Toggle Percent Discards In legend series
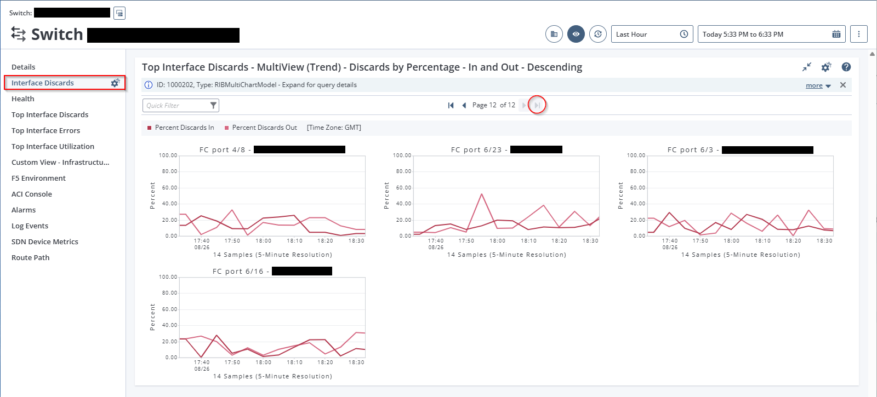This screenshot has width=877, height=397. point(181,128)
